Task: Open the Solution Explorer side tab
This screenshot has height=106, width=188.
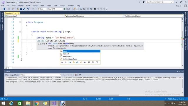Action: click(x=186, y=18)
